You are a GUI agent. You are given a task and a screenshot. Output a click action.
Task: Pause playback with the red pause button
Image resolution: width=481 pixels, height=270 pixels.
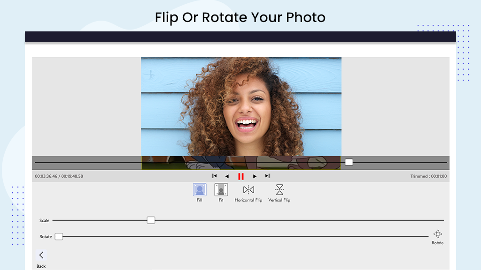[x=241, y=176]
